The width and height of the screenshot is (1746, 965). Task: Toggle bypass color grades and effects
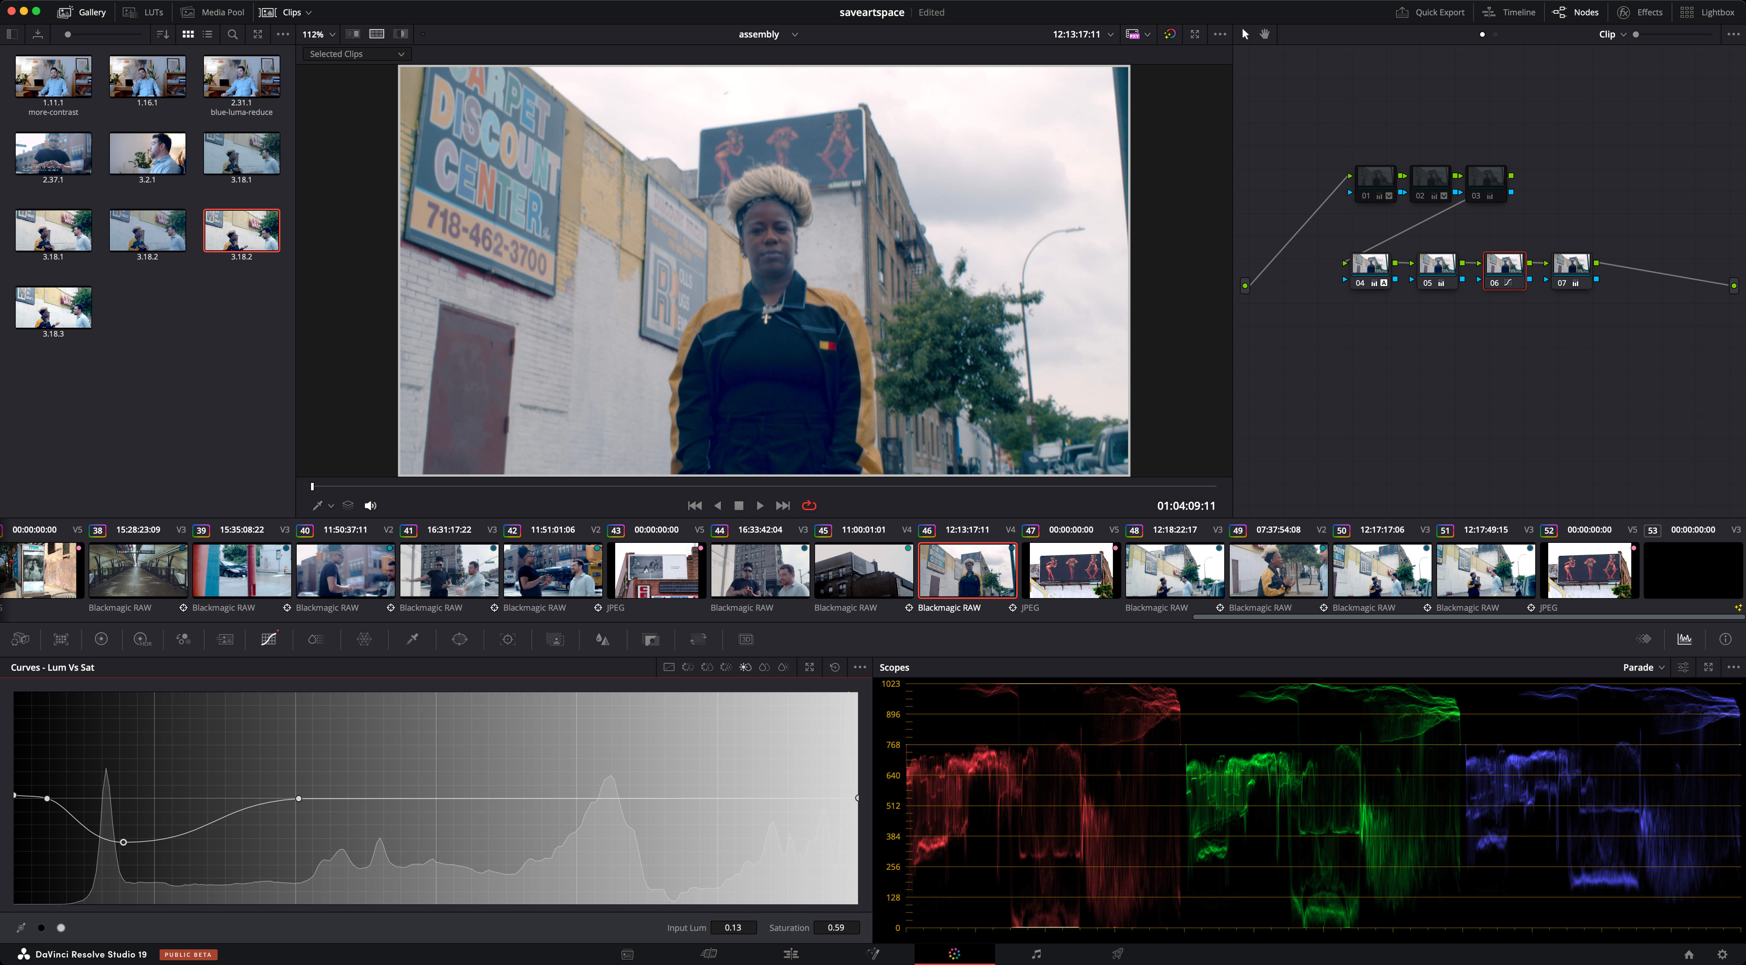click(x=1169, y=34)
